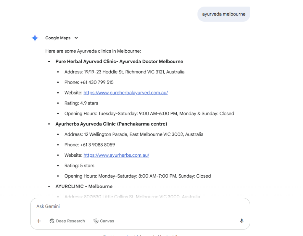
Task: Click the microphone voice input icon
Action: coord(241,221)
